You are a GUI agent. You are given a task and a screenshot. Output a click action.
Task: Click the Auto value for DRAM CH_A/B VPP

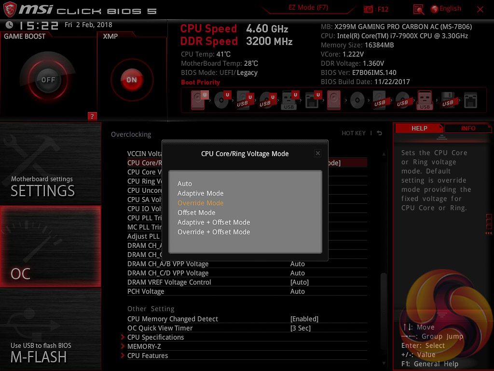click(297, 264)
